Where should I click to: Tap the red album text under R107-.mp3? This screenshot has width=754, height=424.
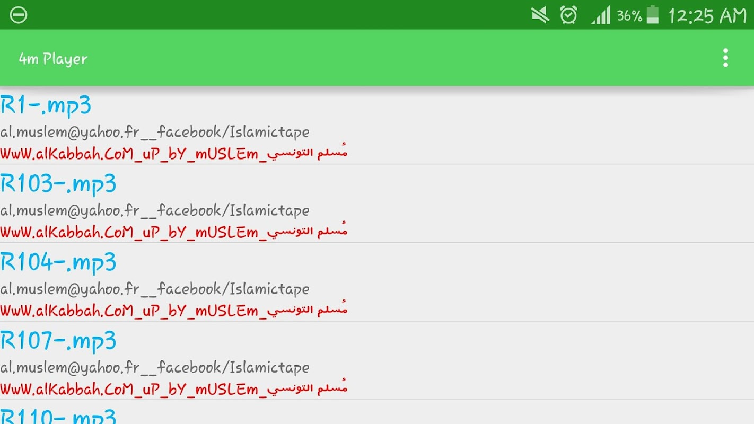(x=174, y=388)
